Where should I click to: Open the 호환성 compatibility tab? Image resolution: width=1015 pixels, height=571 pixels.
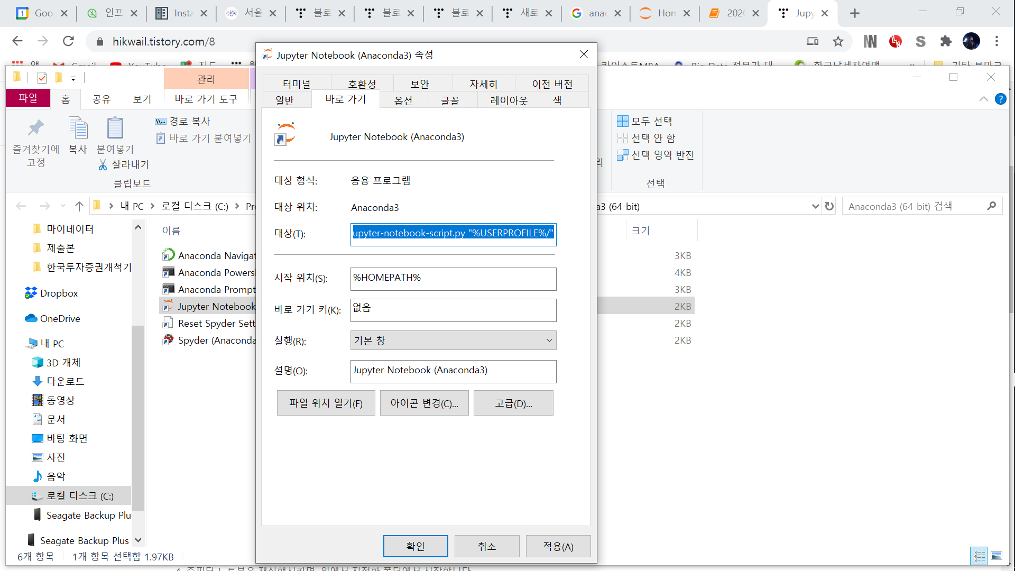point(362,84)
